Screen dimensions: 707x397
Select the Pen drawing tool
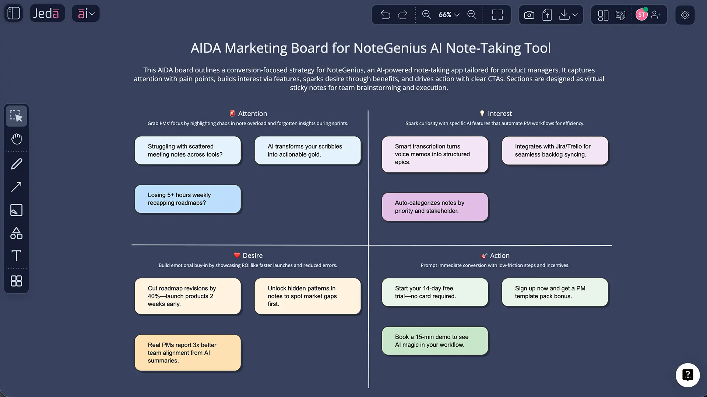pyautogui.click(x=16, y=164)
